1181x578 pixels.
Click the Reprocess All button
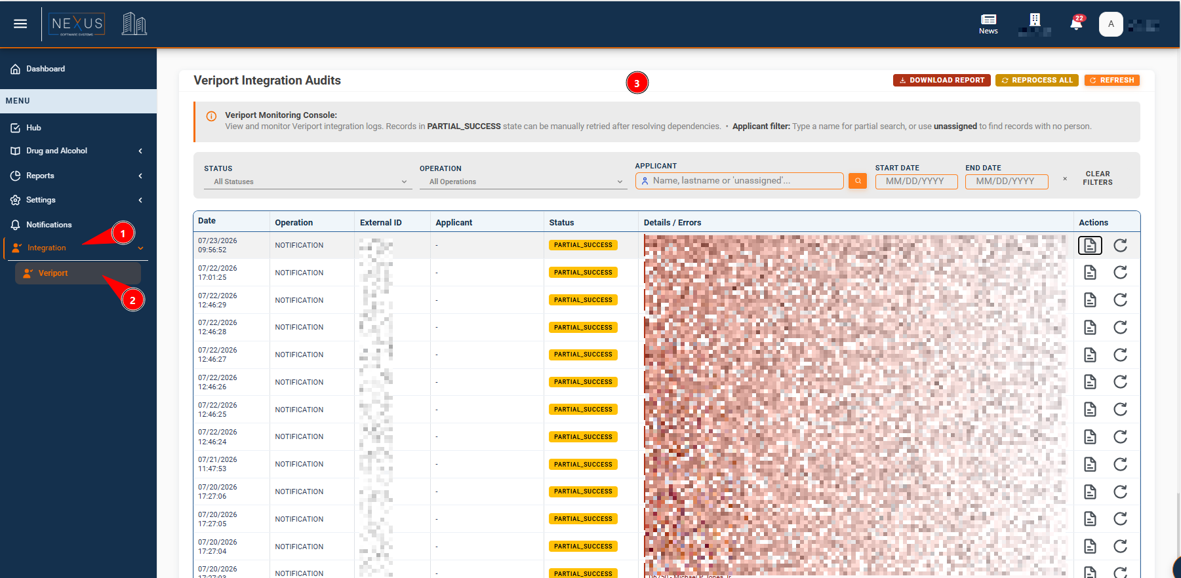click(1037, 80)
